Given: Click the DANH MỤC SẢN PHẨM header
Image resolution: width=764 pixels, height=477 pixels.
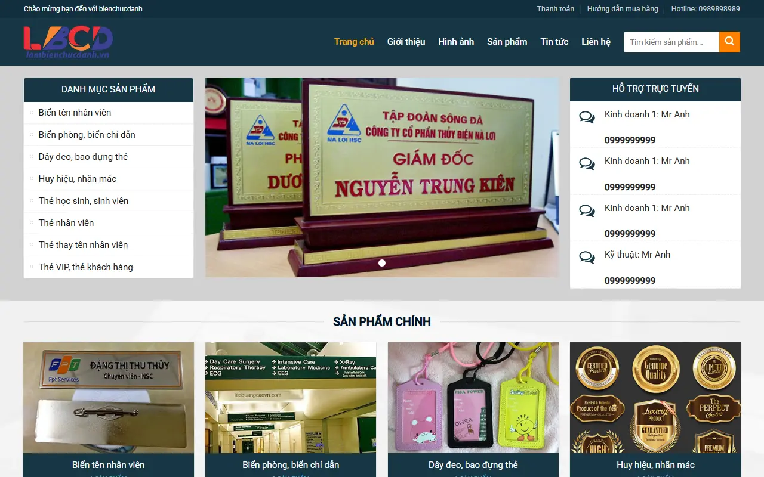Looking at the screenshot, I should click(109, 89).
